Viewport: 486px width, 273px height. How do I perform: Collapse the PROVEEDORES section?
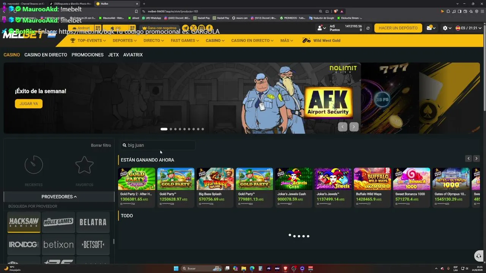point(59,197)
